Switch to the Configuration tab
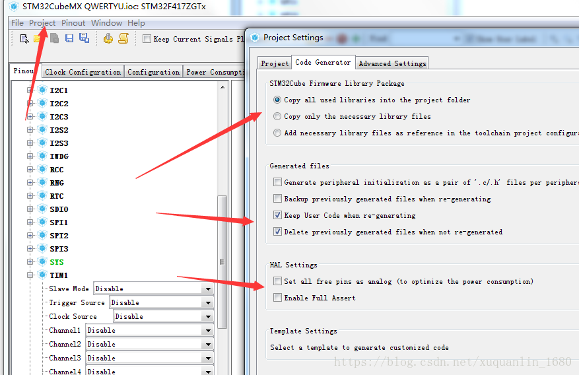Image resolution: width=579 pixels, height=375 pixels. (x=154, y=72)
